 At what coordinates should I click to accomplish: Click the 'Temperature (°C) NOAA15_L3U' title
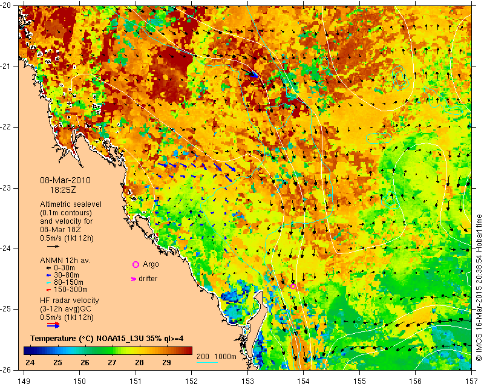pyautogui.click(x=87, y=339)
